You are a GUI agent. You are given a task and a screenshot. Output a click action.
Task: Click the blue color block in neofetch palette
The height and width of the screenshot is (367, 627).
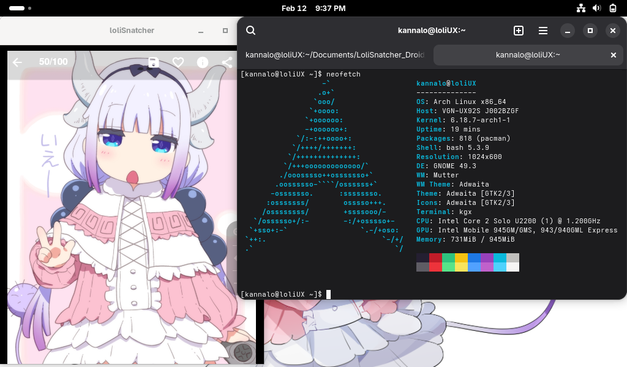pos(474,262)
